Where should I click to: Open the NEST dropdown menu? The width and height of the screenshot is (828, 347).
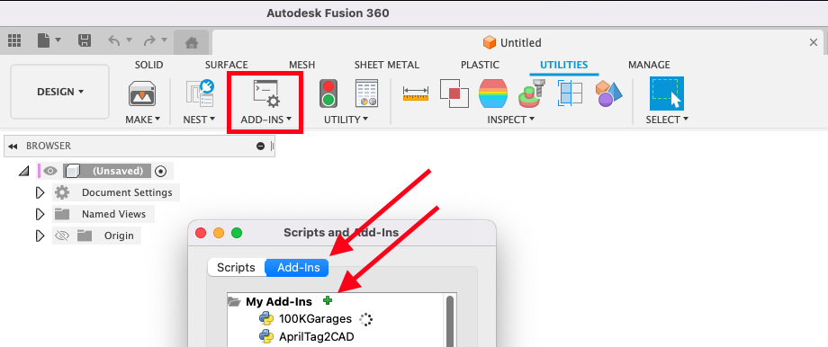click(x=199, y=120)
